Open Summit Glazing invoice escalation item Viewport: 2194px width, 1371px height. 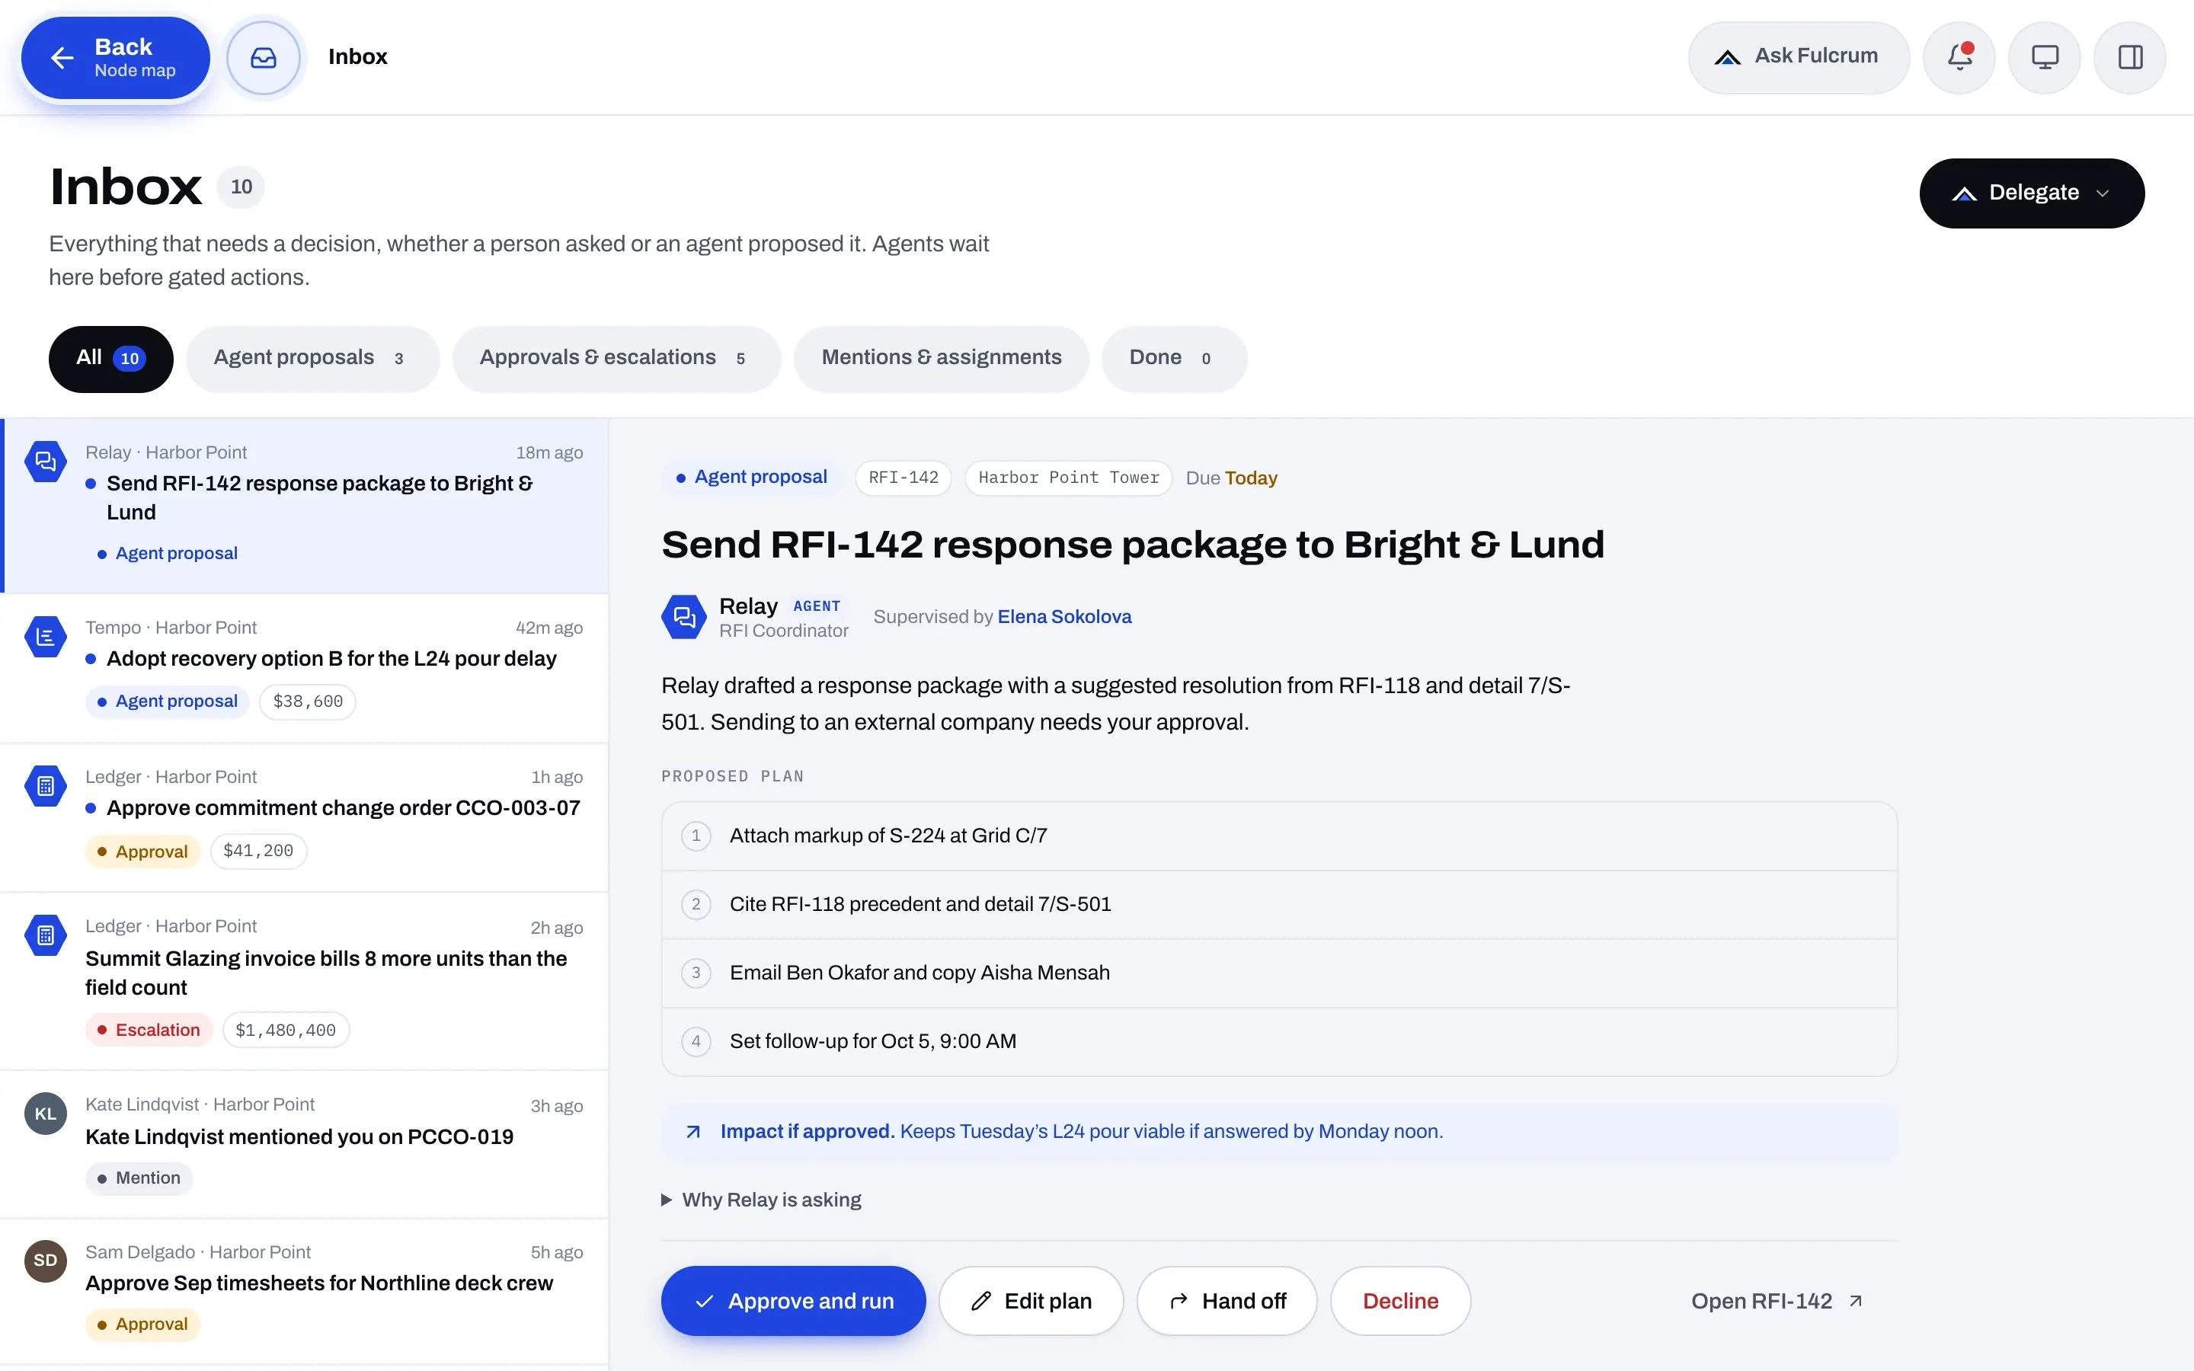click(x=305, y=981)
